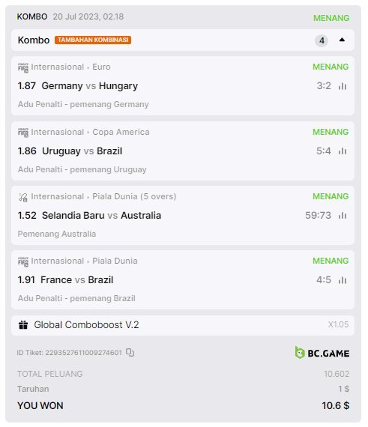Open the Uruguay vs Brazil match
The width and height of the screenshot is (368, 427).
[x=82, y=151]
